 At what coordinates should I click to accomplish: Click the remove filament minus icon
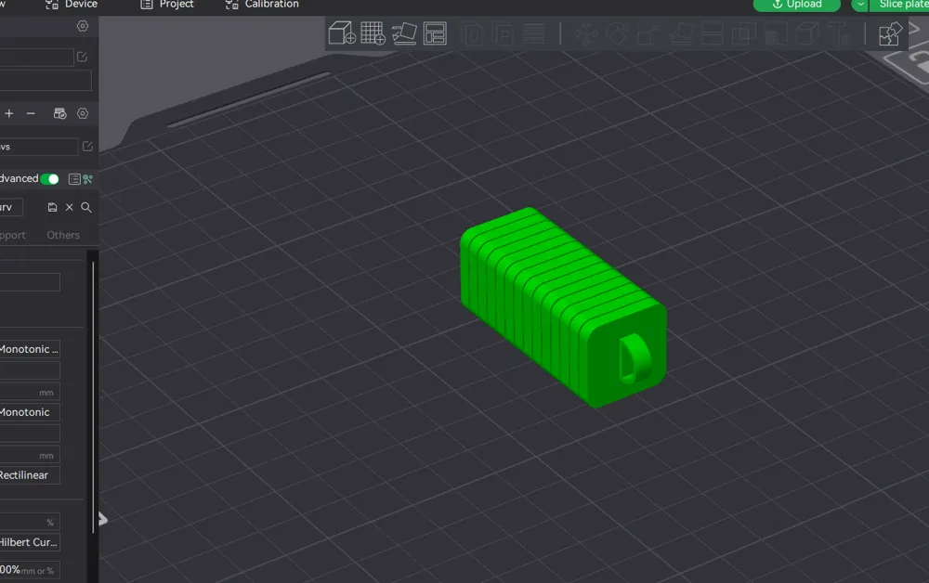coord(31,113)
